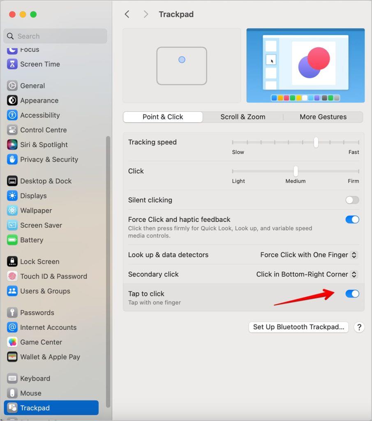Click the Passwords key icon
Screen dimensions: 372x421
point(12,312)
